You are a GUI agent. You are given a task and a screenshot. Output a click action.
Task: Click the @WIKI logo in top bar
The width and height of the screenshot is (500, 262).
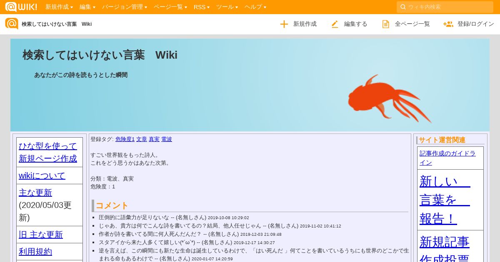coord(21,7)
